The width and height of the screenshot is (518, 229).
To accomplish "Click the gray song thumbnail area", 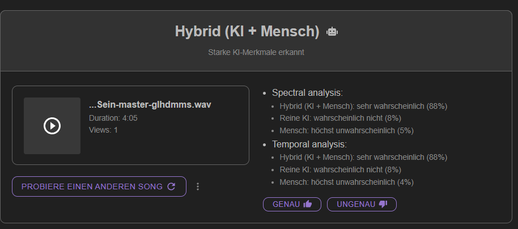I will (52, 126).
